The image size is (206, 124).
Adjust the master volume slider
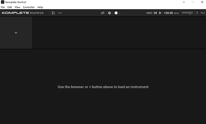(187, 13)
